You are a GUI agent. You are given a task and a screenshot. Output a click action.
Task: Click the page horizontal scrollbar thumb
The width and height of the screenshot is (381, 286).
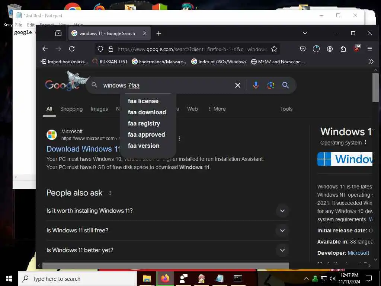click(x=166, y=266)
